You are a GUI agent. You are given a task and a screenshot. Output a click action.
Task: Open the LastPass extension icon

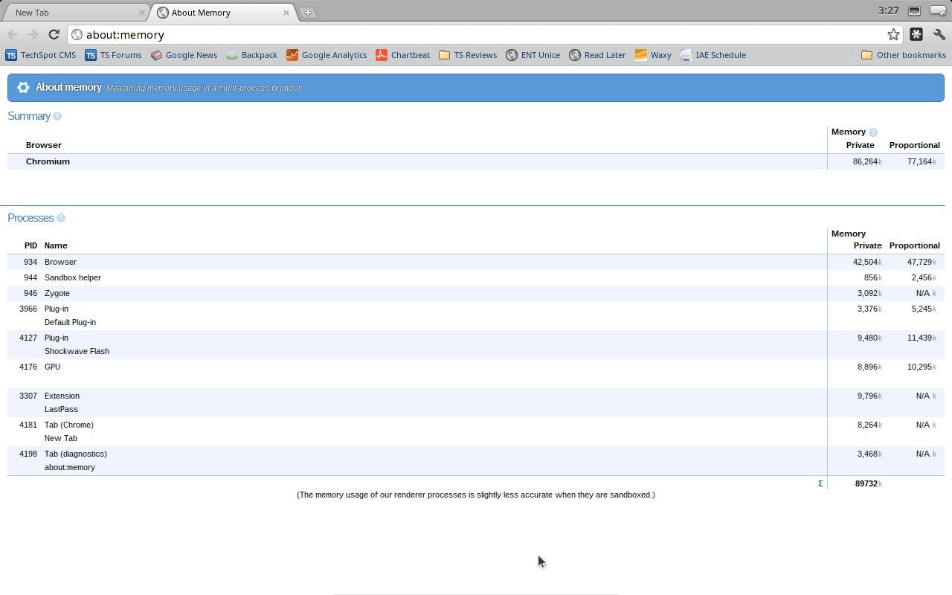(x=916, y=34)
